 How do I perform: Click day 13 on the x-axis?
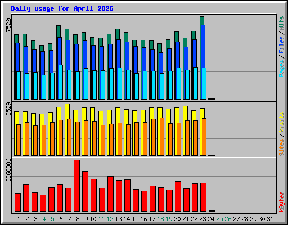click(118, 219)
